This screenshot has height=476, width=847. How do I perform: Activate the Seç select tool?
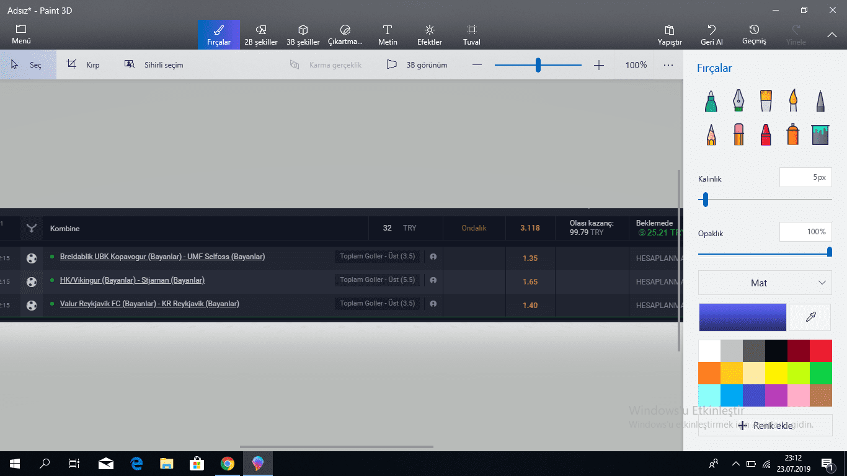click(x=28, y=64)
